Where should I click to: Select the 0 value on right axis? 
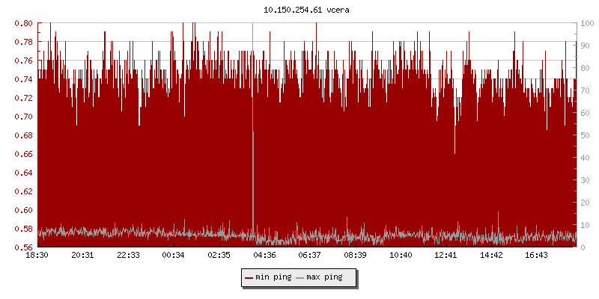pyautogui.click(x=583, y=247)
